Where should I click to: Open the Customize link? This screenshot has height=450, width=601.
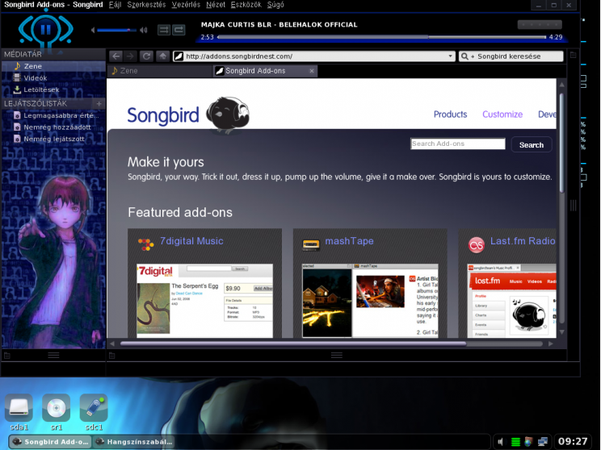502,115
